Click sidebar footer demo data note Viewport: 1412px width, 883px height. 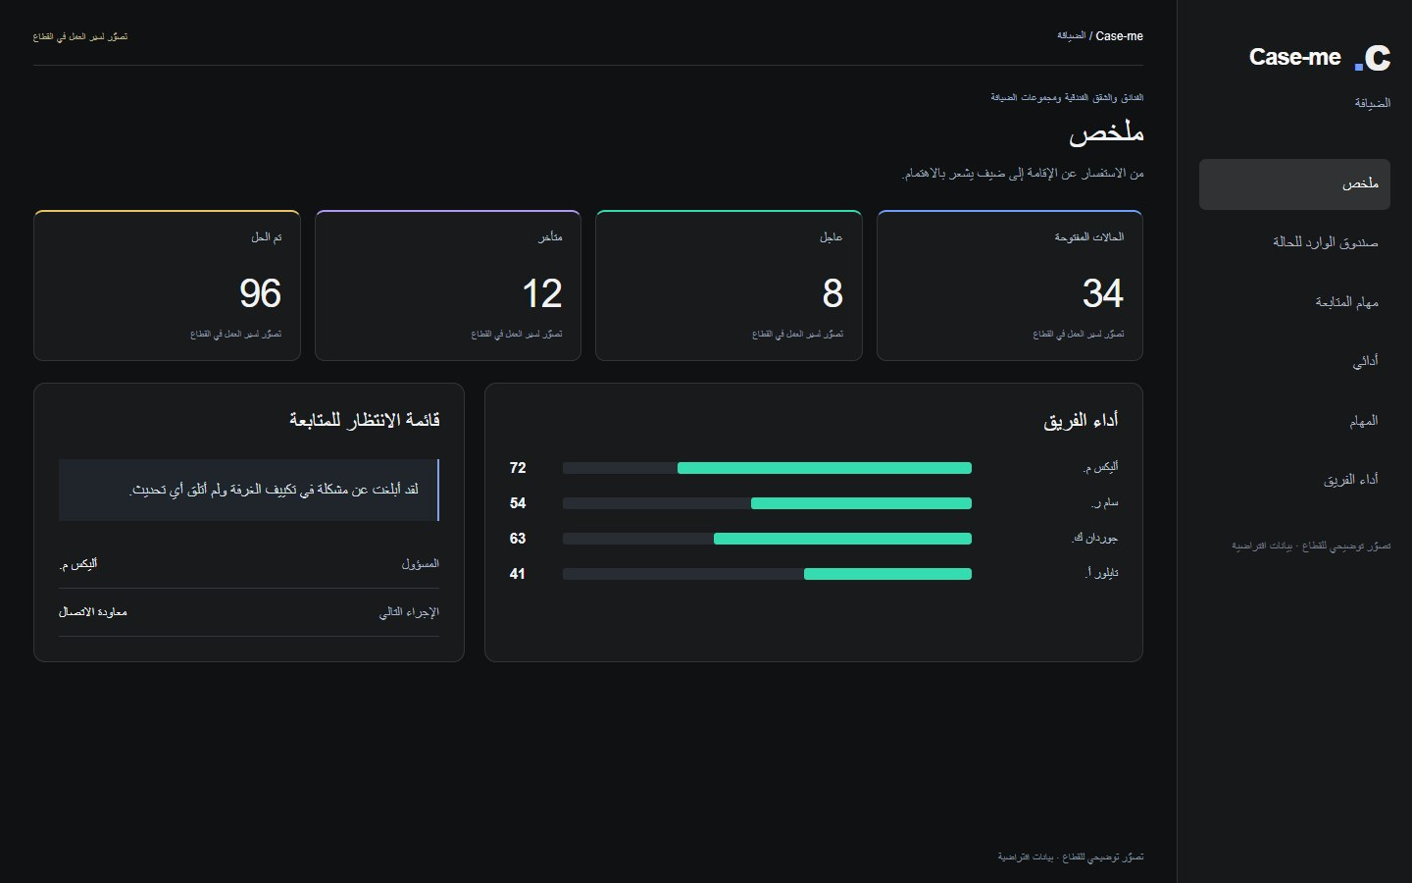[1311, 545]
